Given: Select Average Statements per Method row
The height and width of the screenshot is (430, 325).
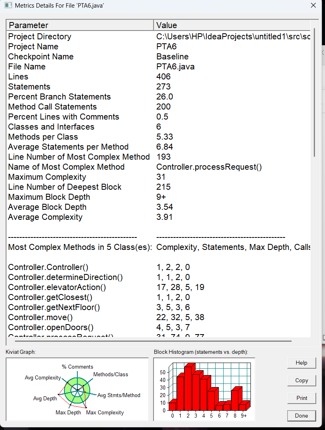Looking at the screenshot, I should pyautogui.click(x=158, y=147).
